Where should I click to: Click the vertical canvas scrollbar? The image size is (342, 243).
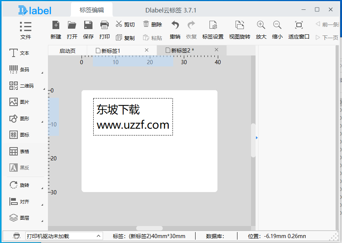point(253,140)
